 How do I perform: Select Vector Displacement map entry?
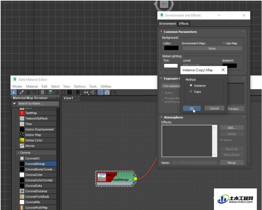[x=38, y=129]
